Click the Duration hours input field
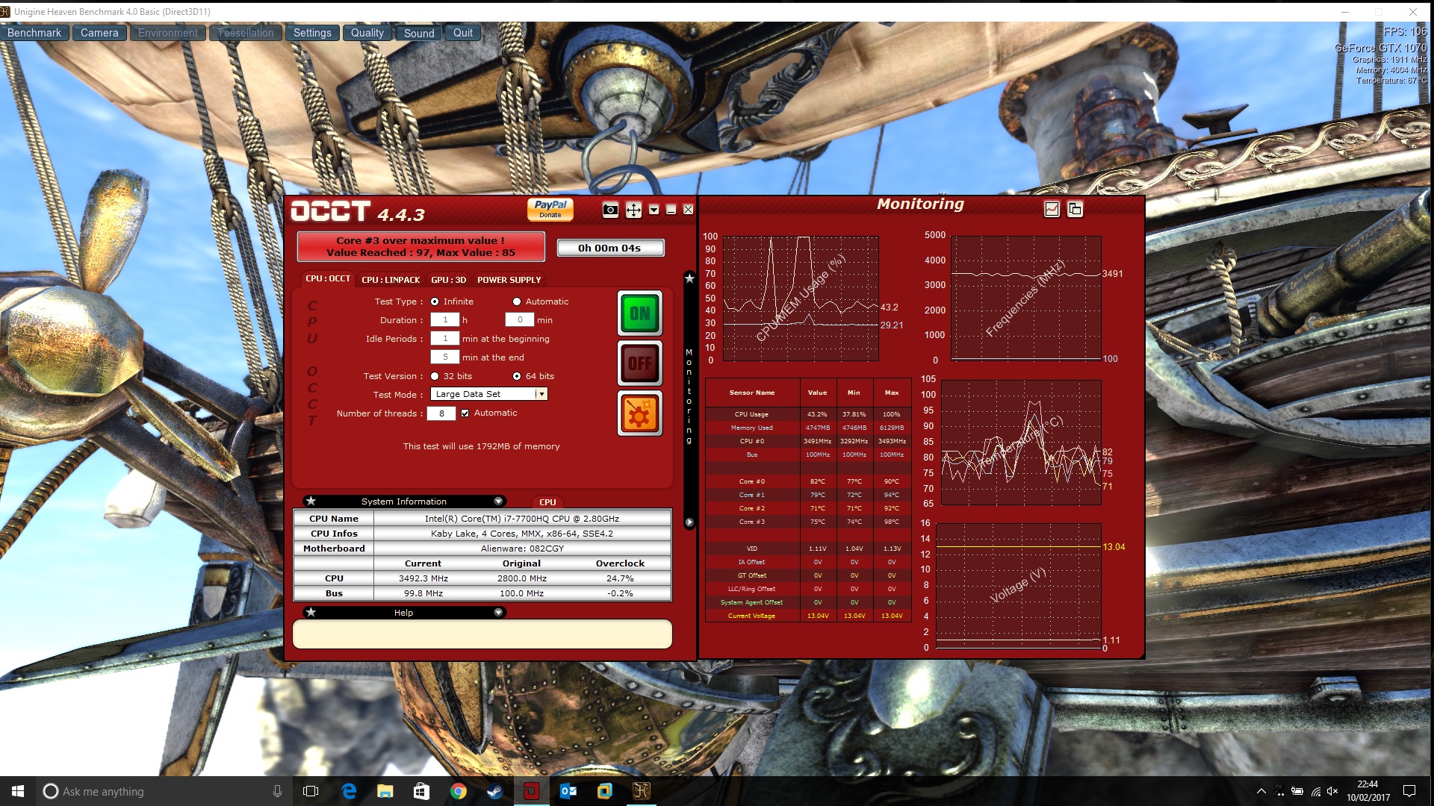This screenshot has height=806, width=1434. coord(445,320)
